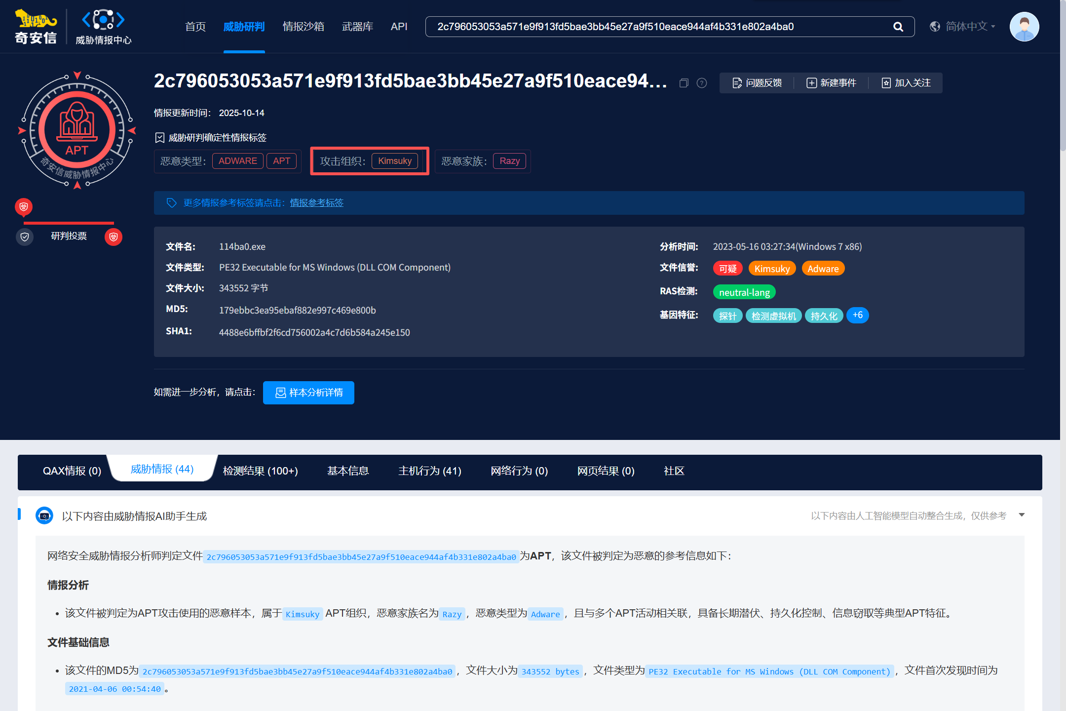Go to the 首页 menu item

tap(195, 27)
